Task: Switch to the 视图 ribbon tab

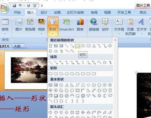Action: pyautogui.click(x=107, y=13)
